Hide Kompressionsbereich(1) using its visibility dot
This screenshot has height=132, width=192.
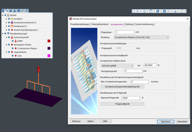[9, 22]
